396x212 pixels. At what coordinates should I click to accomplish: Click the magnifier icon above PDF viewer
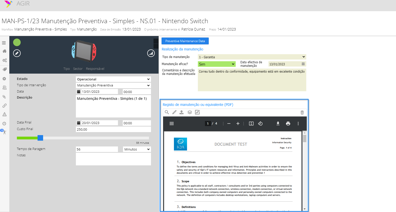[x=167, y=112]
